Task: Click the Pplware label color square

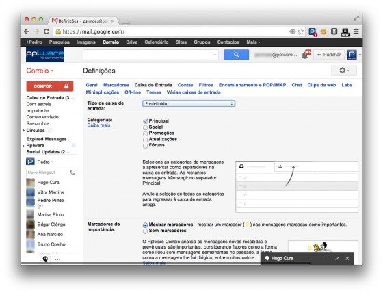Action: tap(73, 146)
